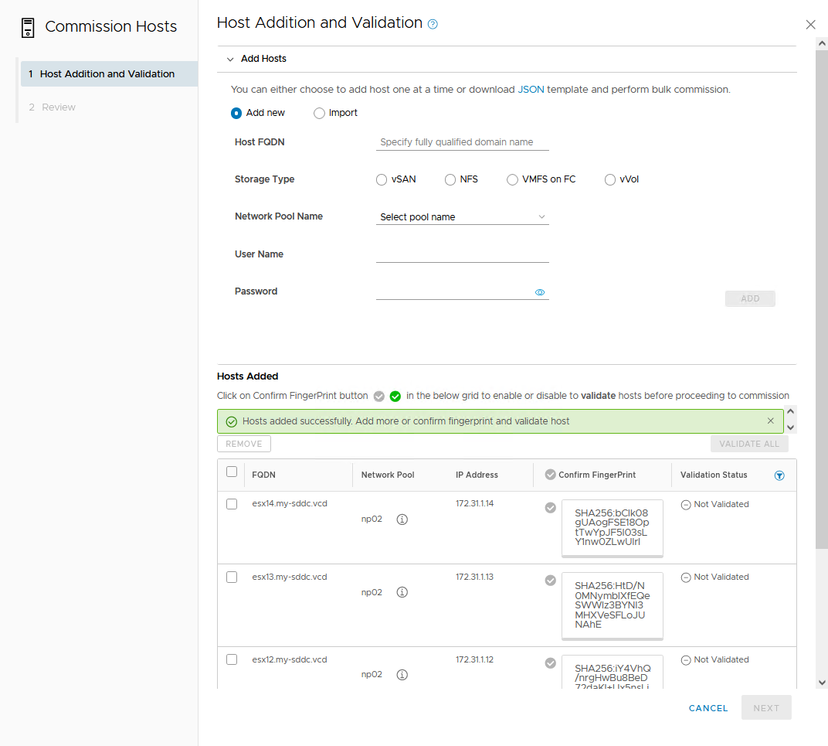Confirm fingerprint for esx12.my-sddc.vcd
Screen dimensions: 828x746
click(x=550, y=663)
